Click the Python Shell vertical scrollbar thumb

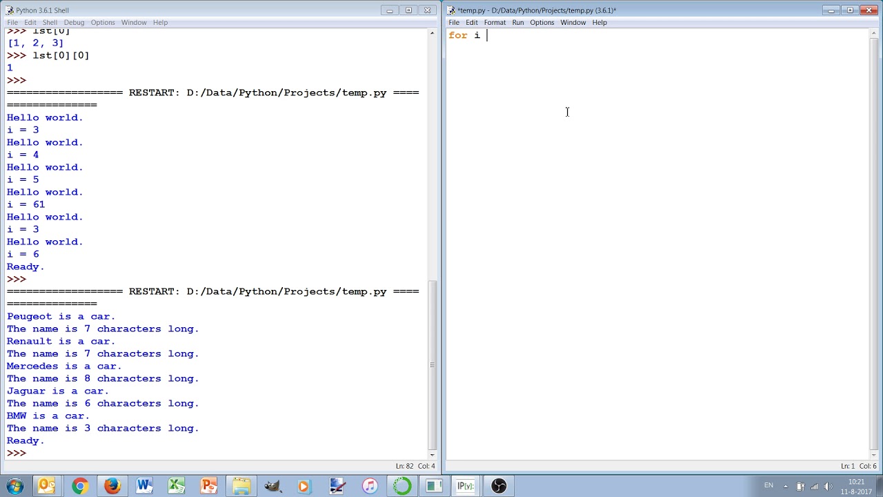point(433,364)
